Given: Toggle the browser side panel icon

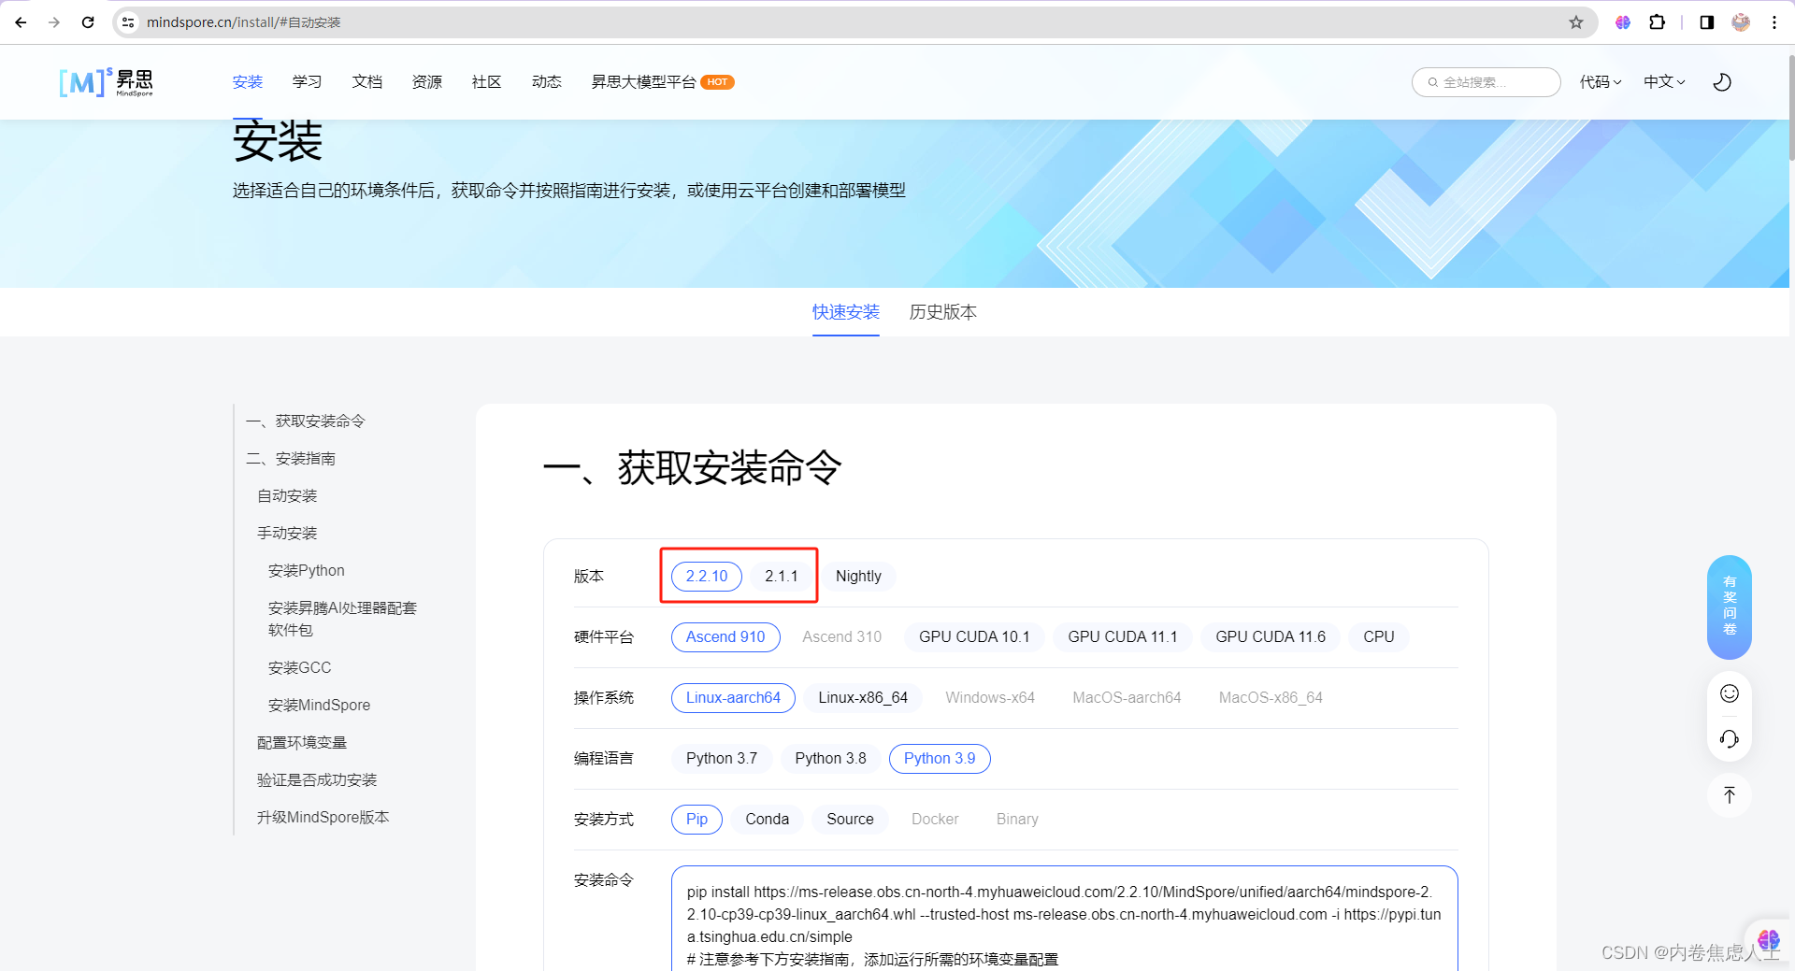Looking at the screenshot, I should [1707, 22].
